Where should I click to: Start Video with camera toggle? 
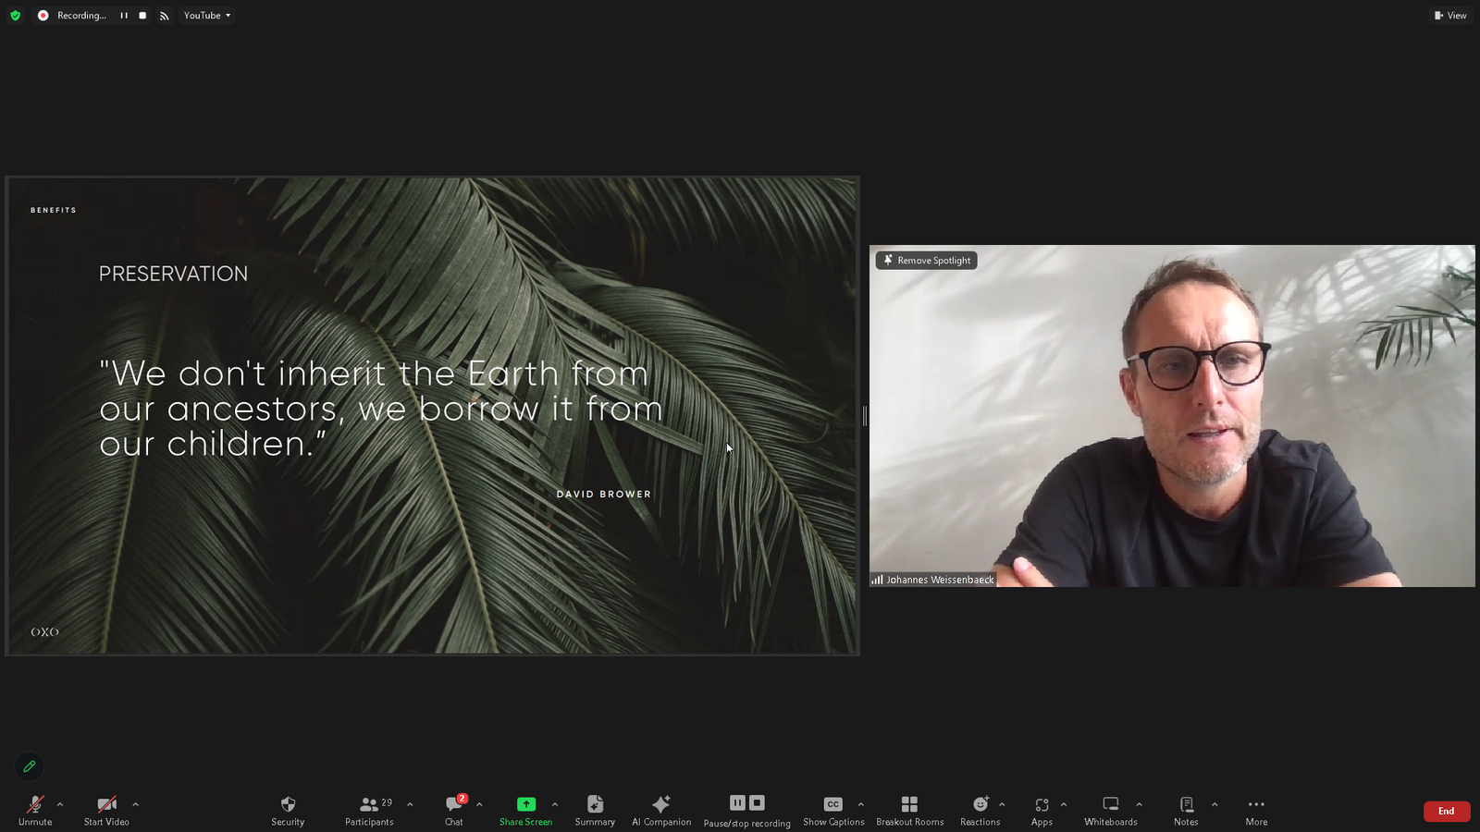pos(106,810)
